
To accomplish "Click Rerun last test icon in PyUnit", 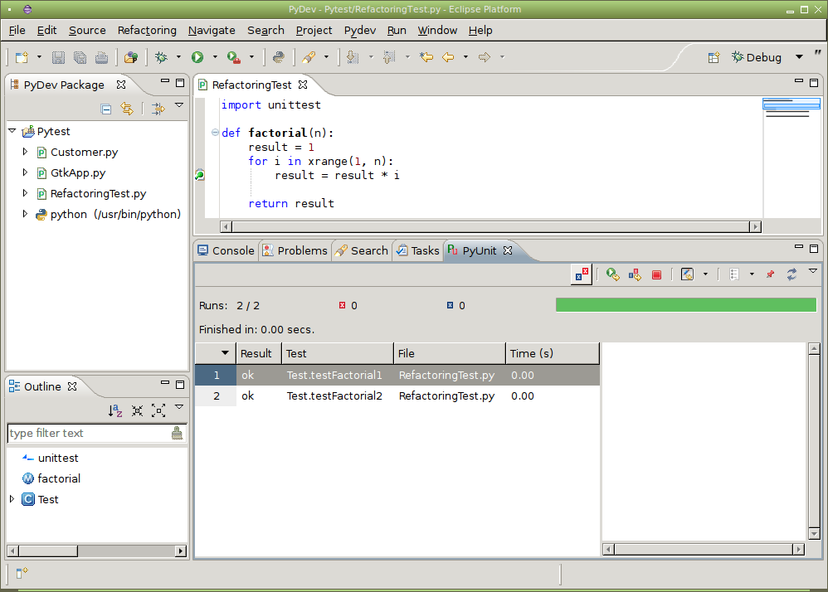I will [612, 274].
